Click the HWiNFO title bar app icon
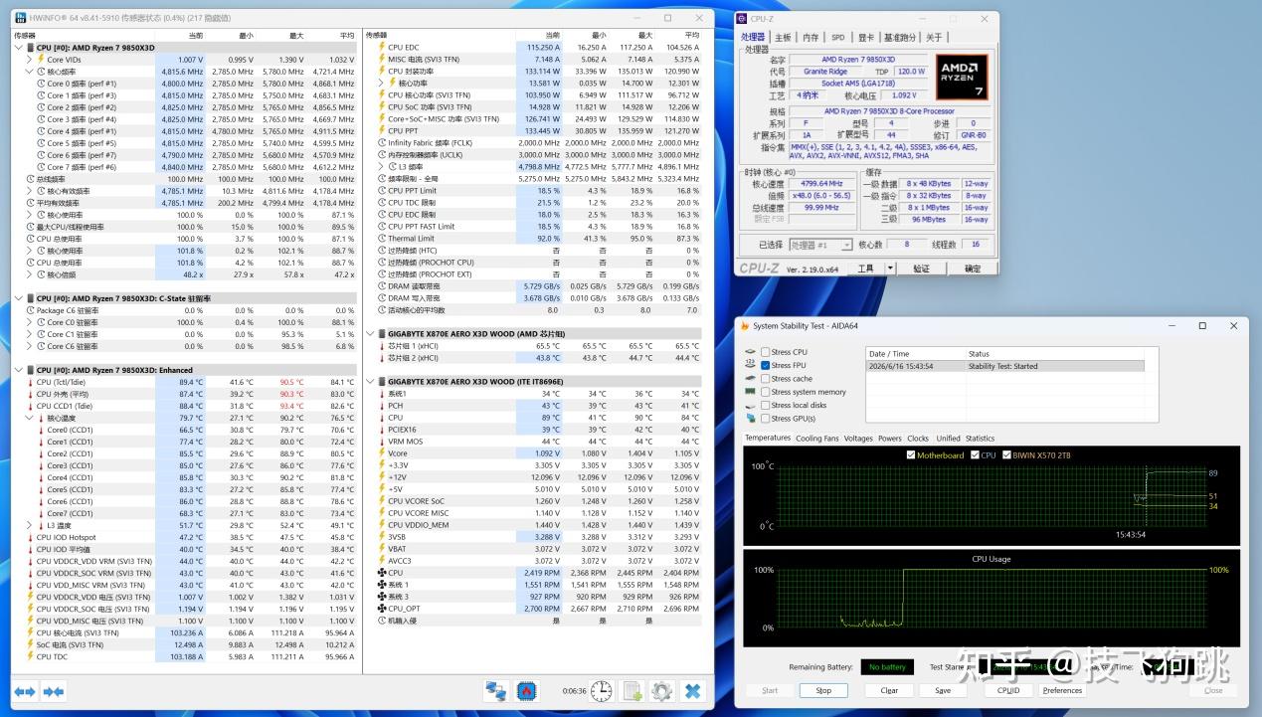This screenshot has height=717, width=1262. [20, 17]
